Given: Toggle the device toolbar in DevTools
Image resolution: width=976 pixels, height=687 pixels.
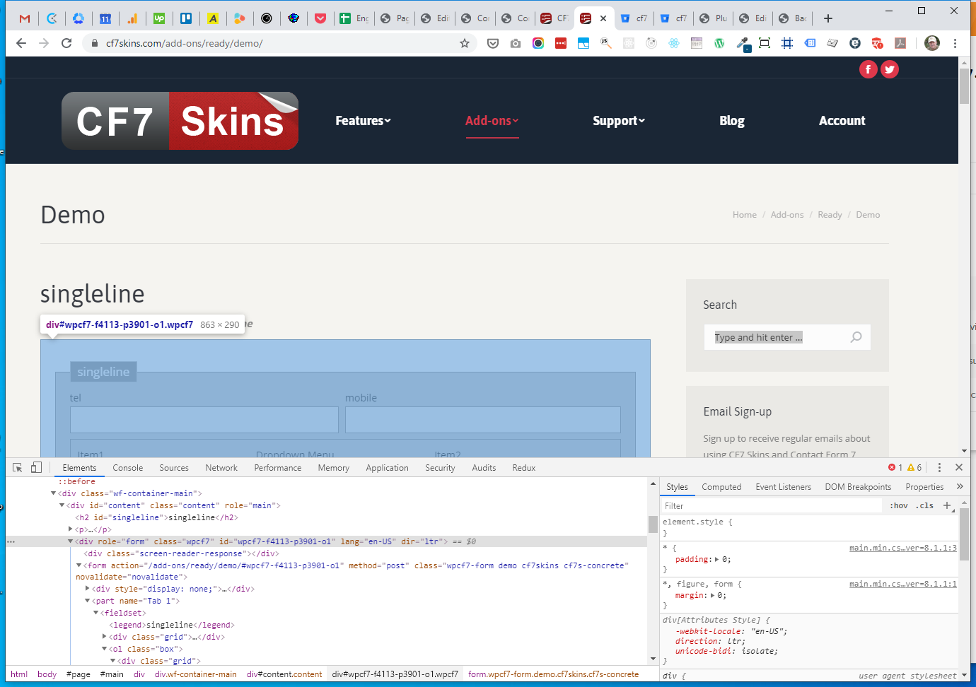Looking at the screenshot, I should pos(36,468).
